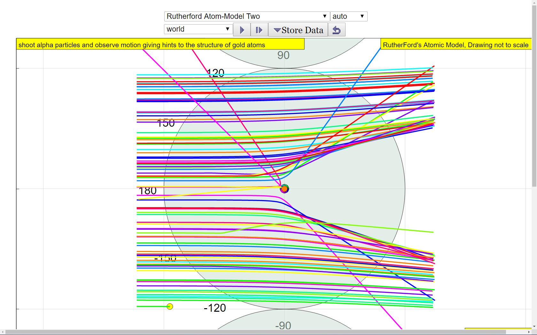Select the yellow alpha particle launcher dot
The width and height of the screenshot is (537, 335).
click(x=170, y=306)
